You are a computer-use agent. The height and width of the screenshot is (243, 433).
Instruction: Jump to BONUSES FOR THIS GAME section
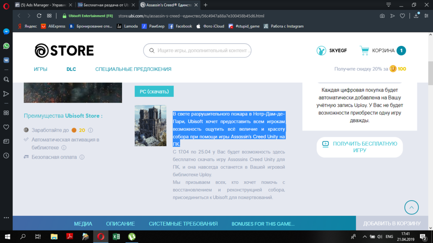click(263, 224)
